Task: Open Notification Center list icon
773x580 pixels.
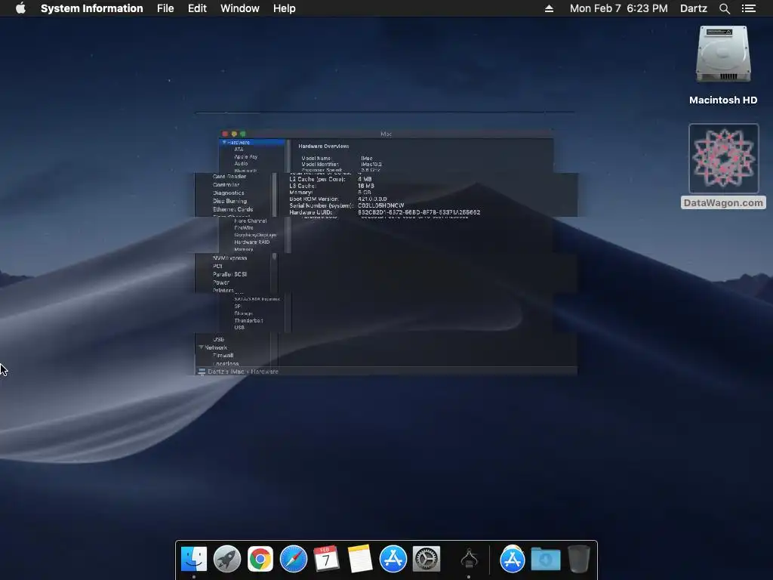Action: [749, 8]
